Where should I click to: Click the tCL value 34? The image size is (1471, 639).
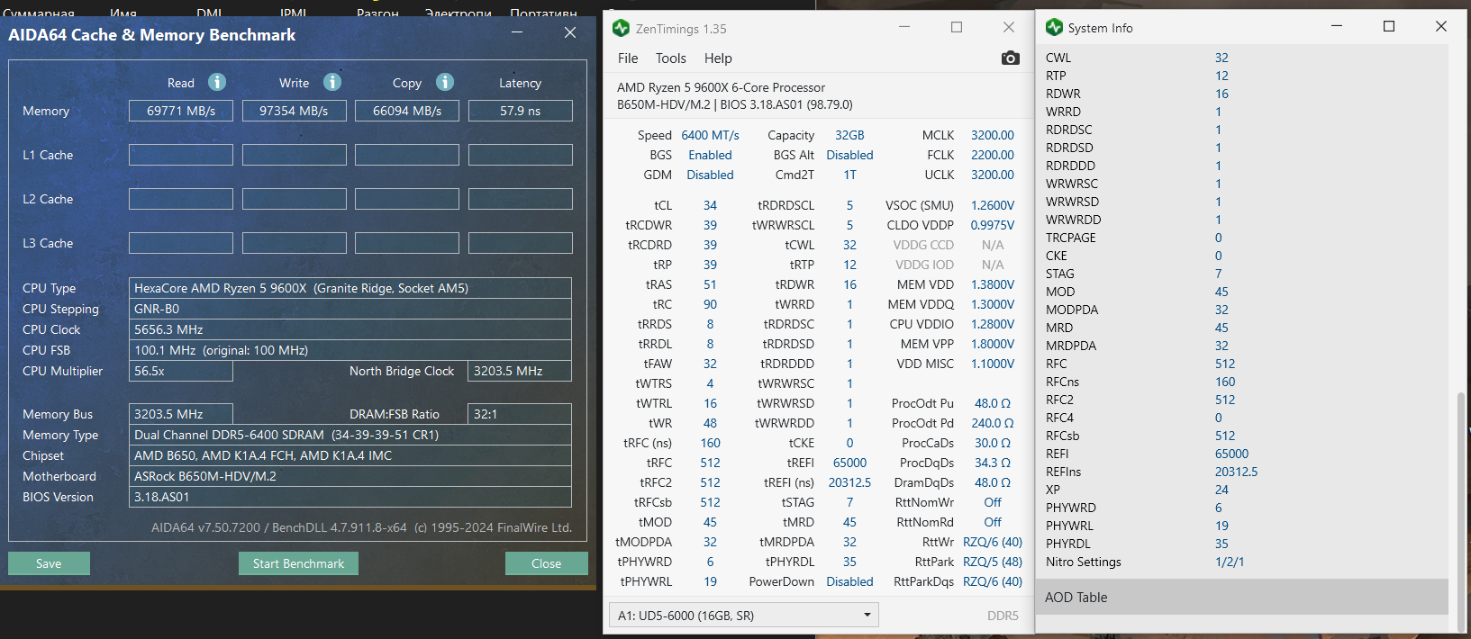(710, 205)
